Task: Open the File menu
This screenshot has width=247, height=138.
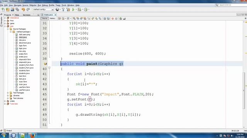Action: click(x=2, y=5)
